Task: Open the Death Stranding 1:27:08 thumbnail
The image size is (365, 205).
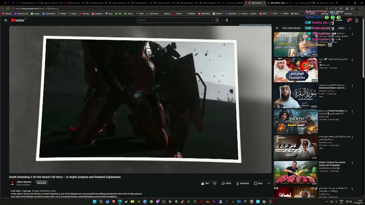Action: point(296,122)
